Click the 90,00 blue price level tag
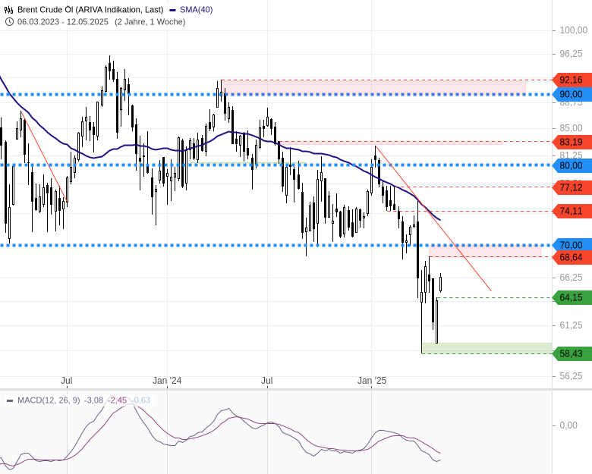This screenshot has height=474, width=592. coord(572,94)
